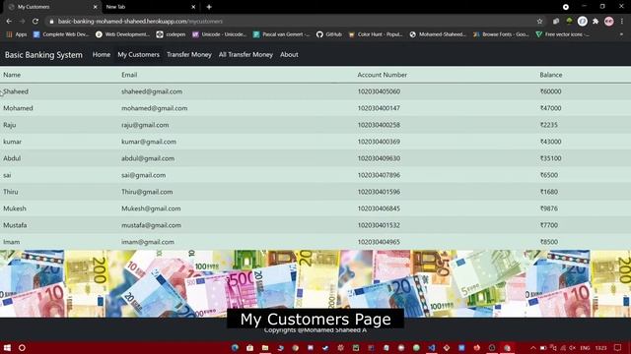Open Transfer Money in the navbar
Screen dimensions: 631x354
189,55
